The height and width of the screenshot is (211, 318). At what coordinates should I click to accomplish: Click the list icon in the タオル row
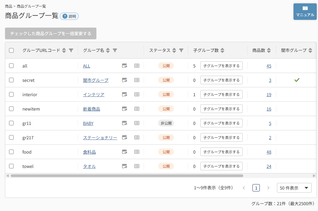(137, 166)
